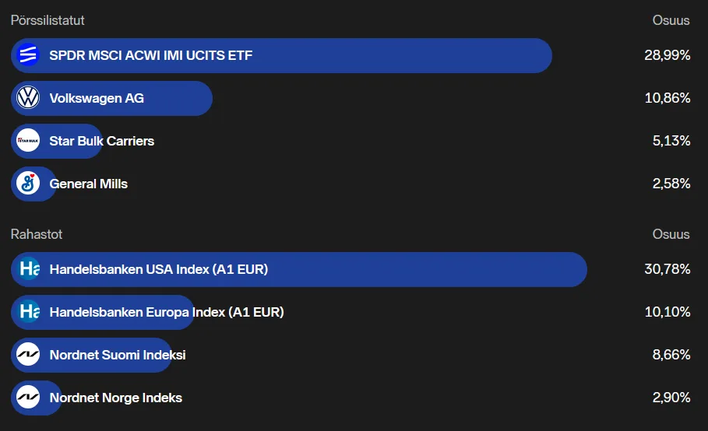Click the General Mills logo icon
708x431 pixels.
[x=28, y=184]
